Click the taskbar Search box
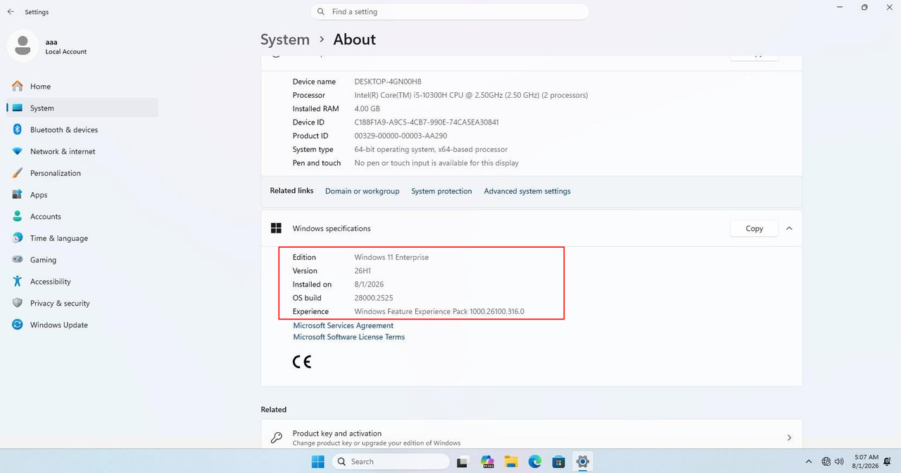 391,462
